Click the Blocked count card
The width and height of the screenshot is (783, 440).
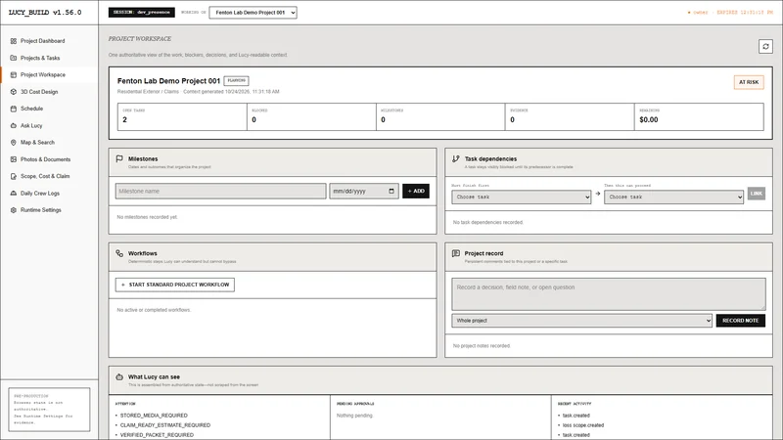311,116
